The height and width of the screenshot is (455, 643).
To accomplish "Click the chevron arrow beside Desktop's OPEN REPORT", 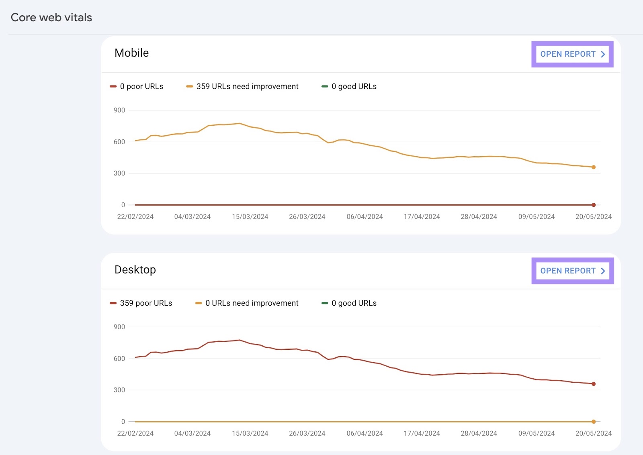I will 603,271.
